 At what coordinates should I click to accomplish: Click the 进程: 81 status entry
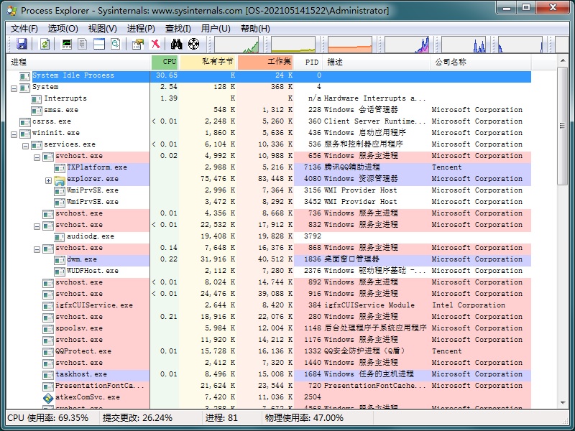pyautogui.click(x=221, y=418)
